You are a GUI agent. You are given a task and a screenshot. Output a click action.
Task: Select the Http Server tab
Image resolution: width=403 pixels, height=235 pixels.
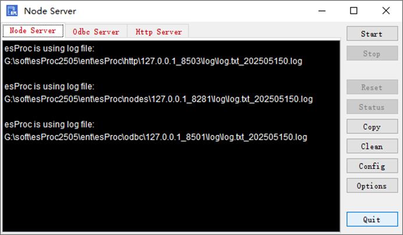pos(158,31)
